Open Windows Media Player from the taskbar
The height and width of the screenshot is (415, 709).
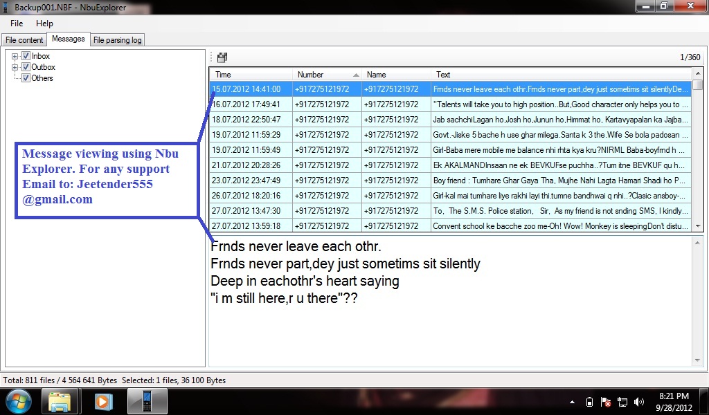click(104, 401)
